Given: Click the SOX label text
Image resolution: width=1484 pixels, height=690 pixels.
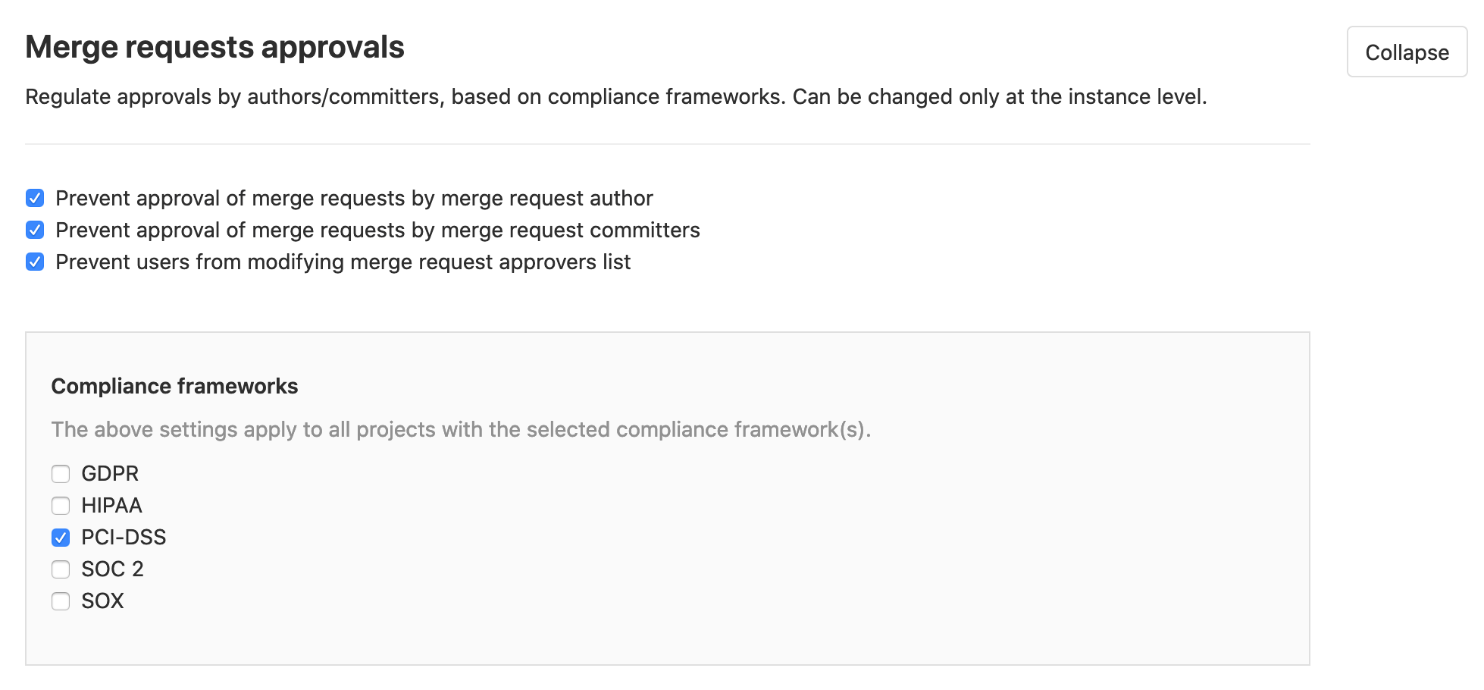Looking at the screenshot, I should tap(102, 601).
